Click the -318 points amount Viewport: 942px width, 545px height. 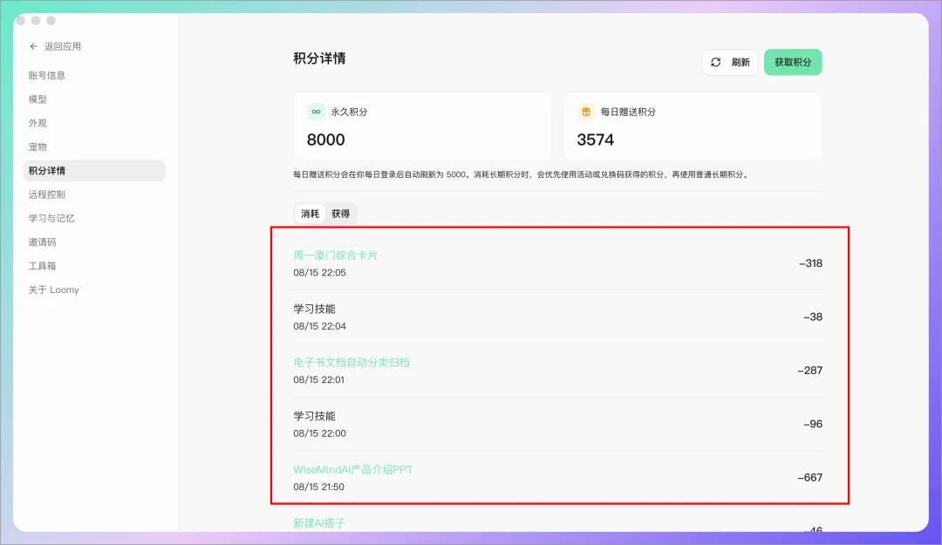pos(810,263)
